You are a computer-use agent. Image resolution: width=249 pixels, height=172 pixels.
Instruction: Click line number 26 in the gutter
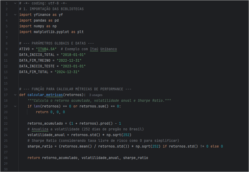click(x=6, y=146)
